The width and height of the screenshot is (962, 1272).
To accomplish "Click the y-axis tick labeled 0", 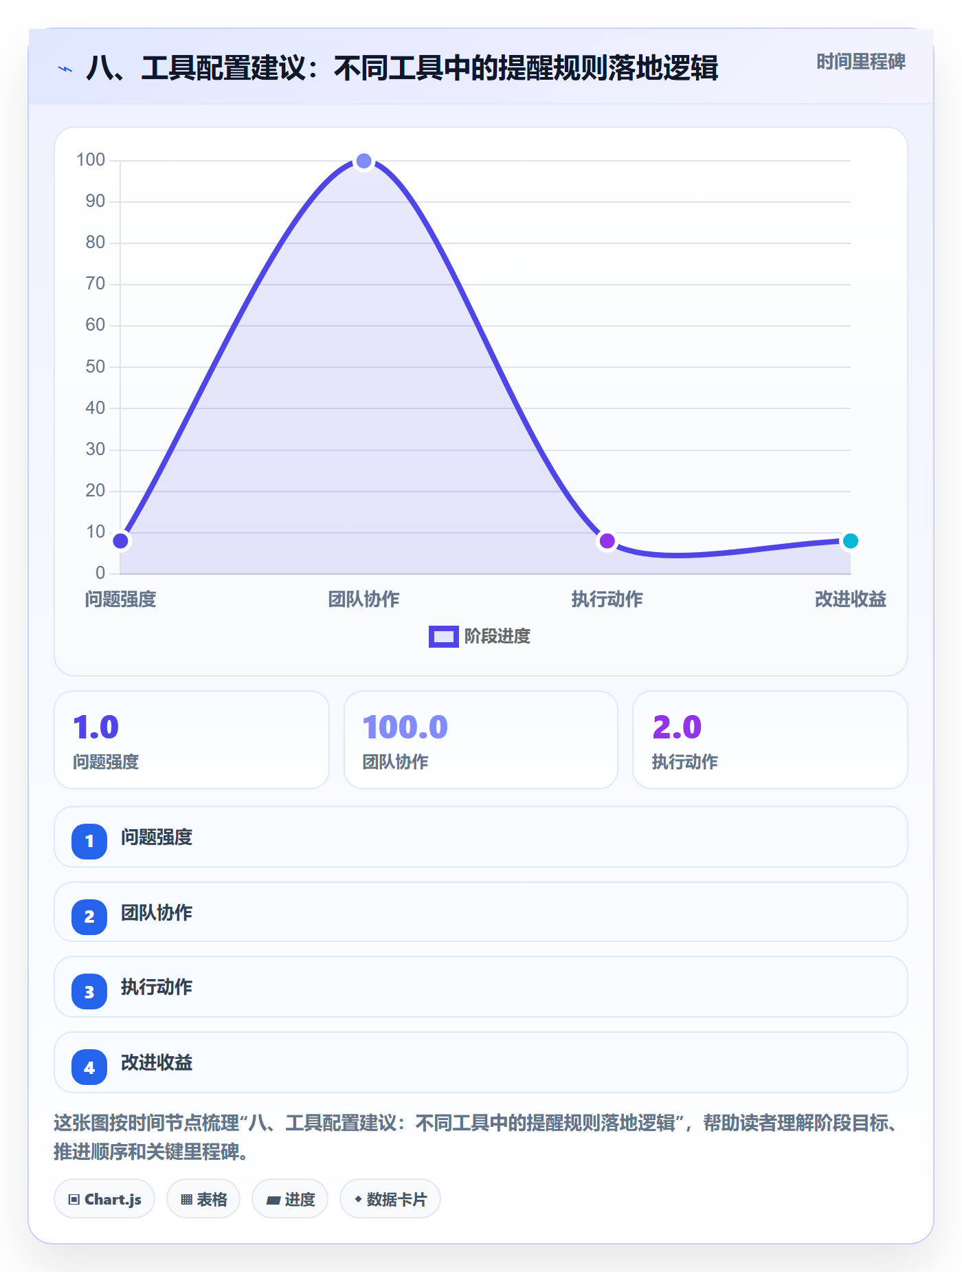I will 100,573.
